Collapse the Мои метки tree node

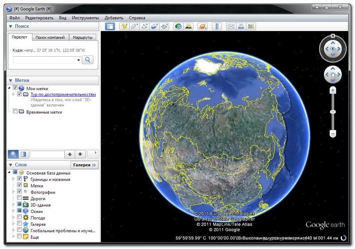[9, 88]
